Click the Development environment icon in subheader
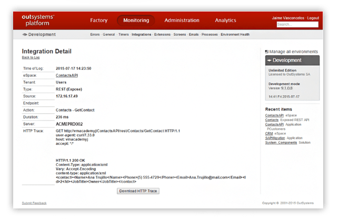The width and height of the screenshot is (339, 219). [25, 35]
